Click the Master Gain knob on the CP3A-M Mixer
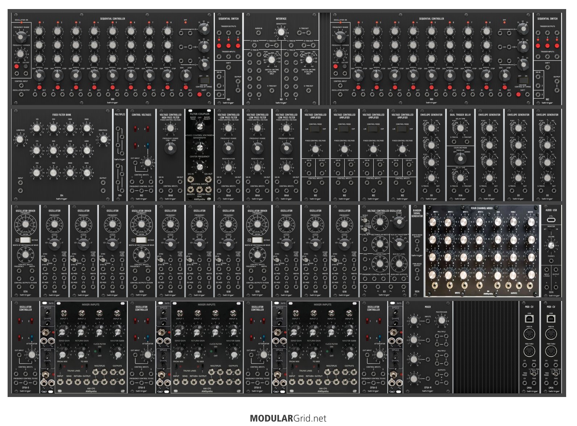 point(441,320)
